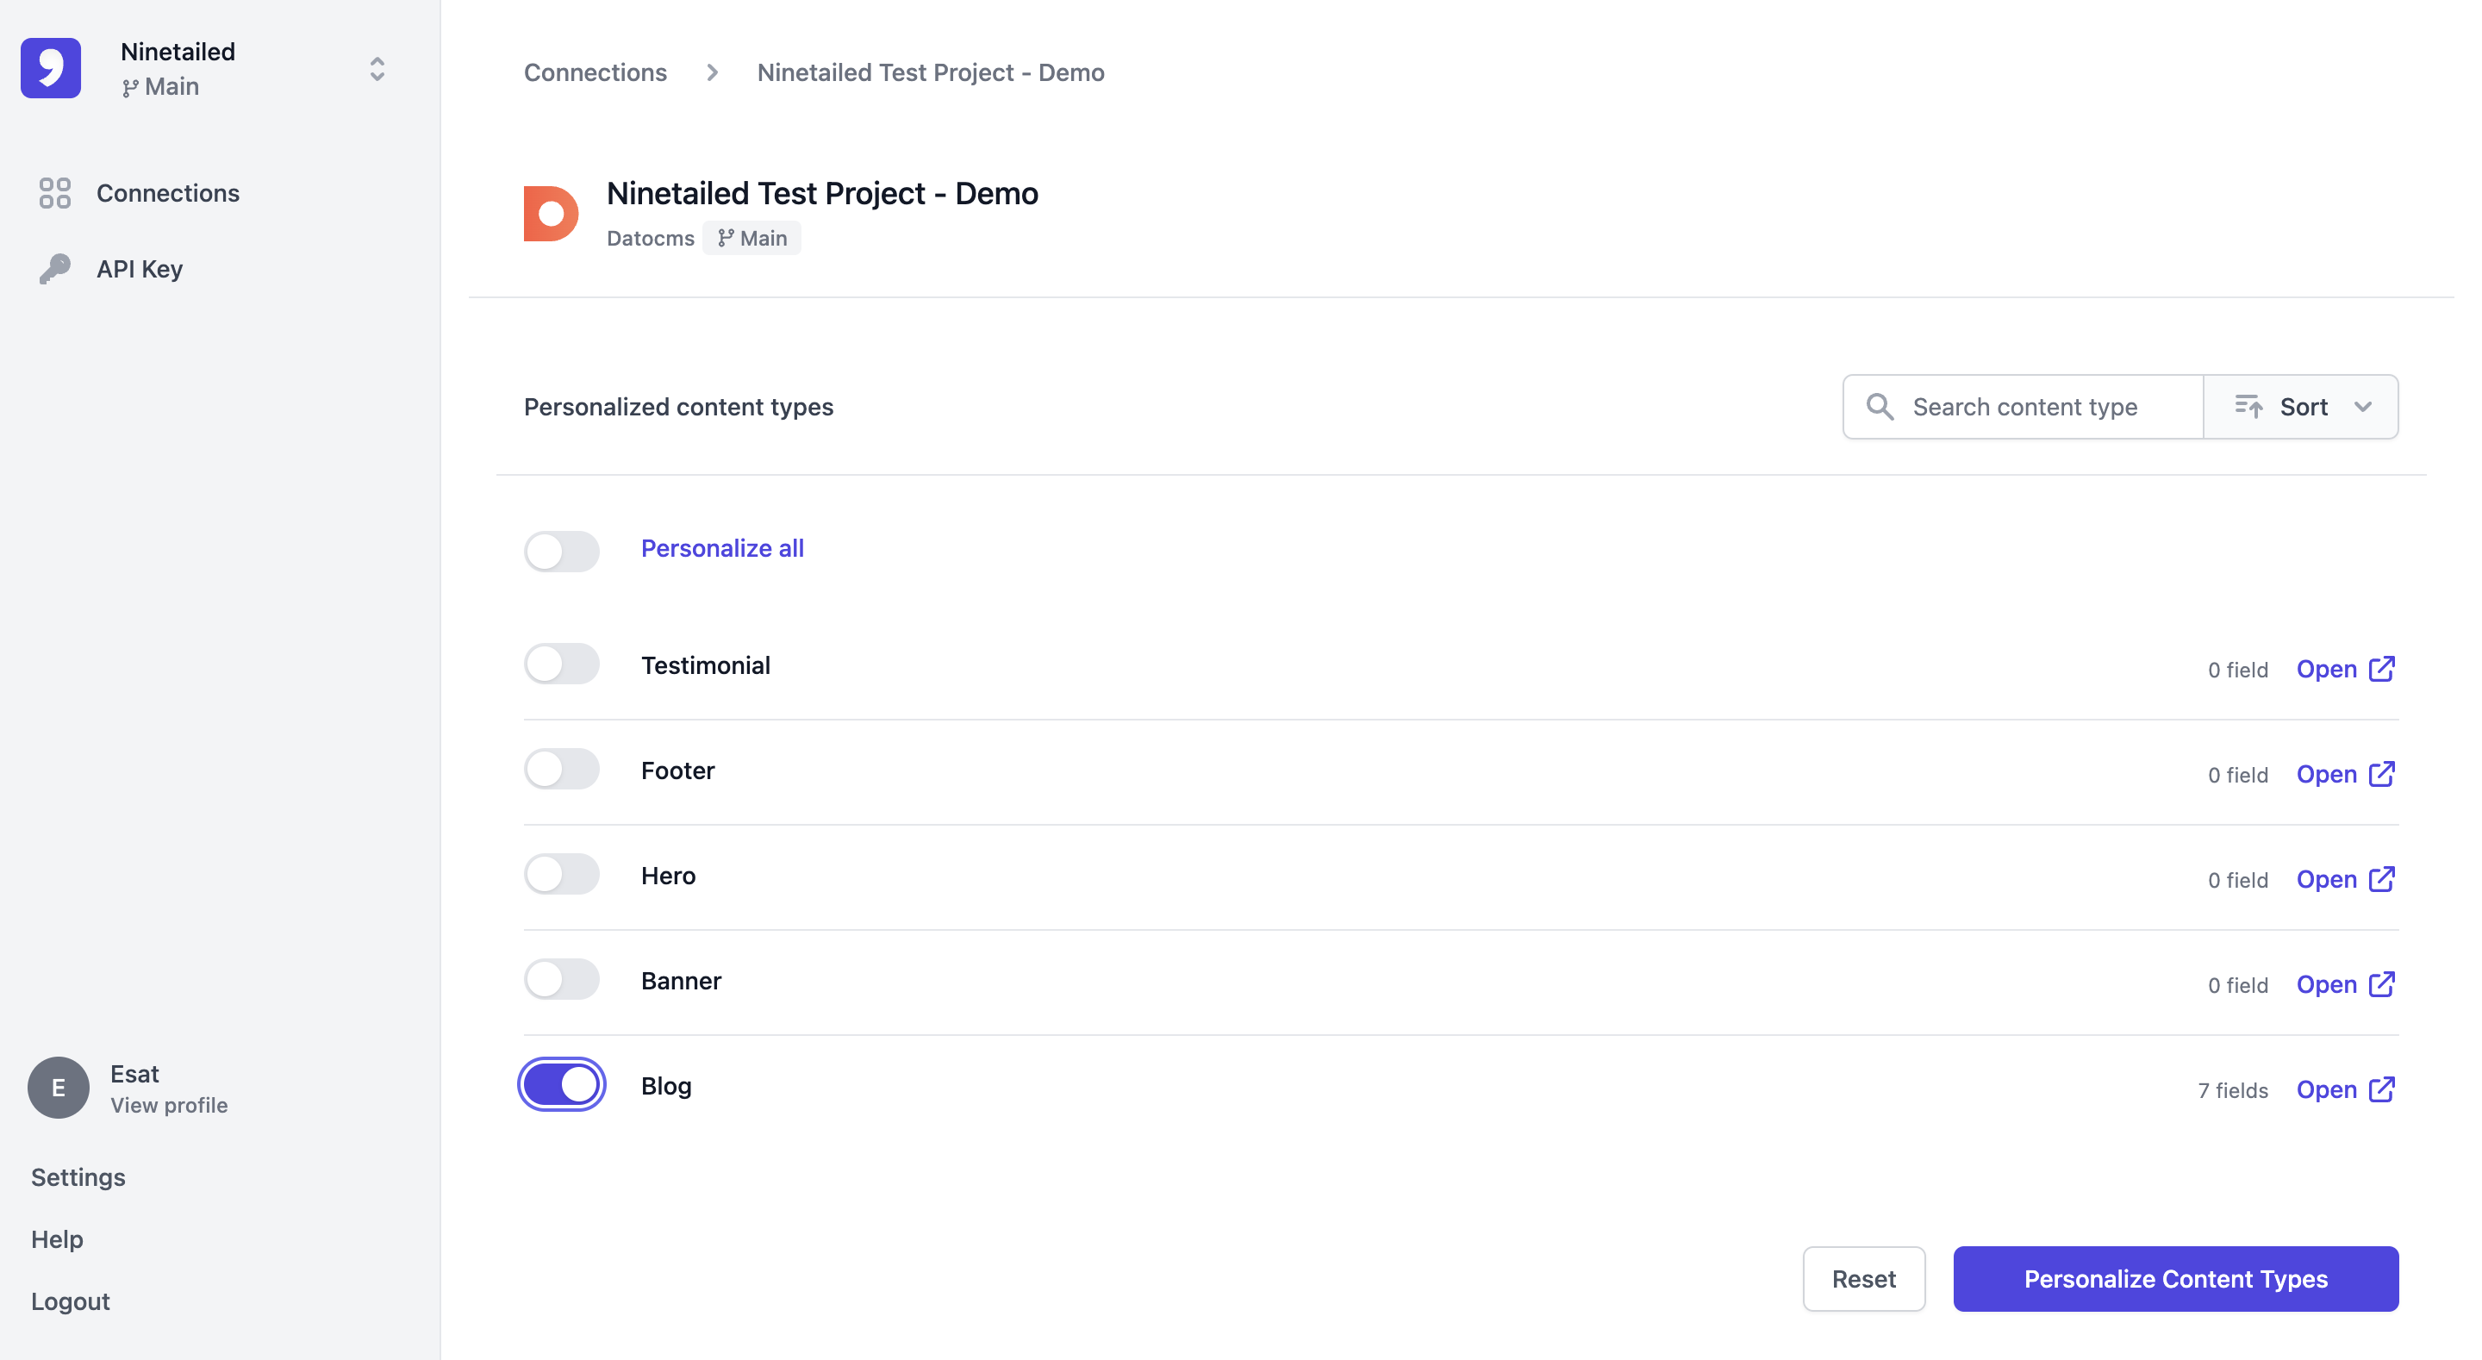The height and width of the screenshot is (1360, 2482).
Task: Click the Datocms label under the title
Action: 651,238
